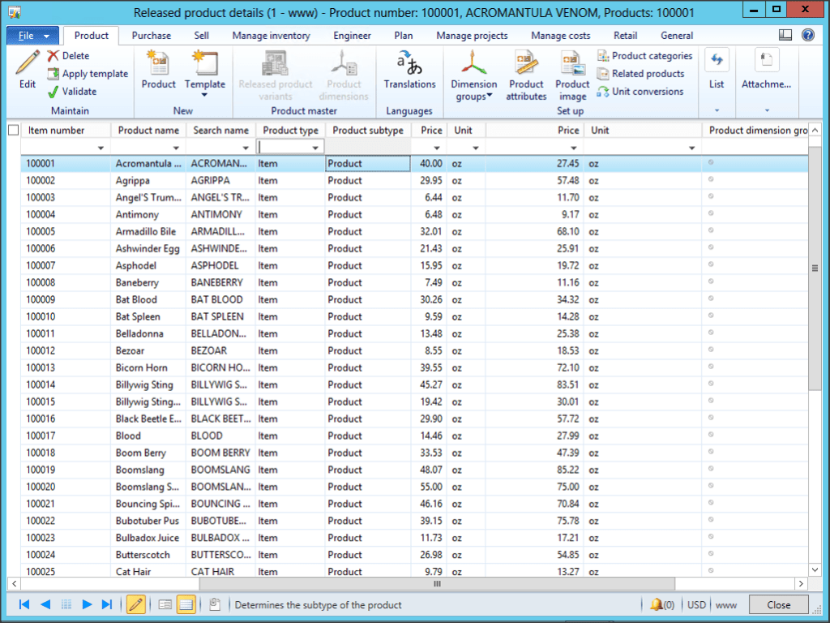Click the Close button
The width and height of the screenshot is (830, 623).
tap(777, 604)
